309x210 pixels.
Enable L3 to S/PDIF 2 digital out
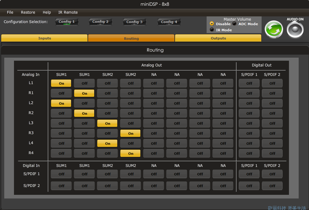click(272, 124)
